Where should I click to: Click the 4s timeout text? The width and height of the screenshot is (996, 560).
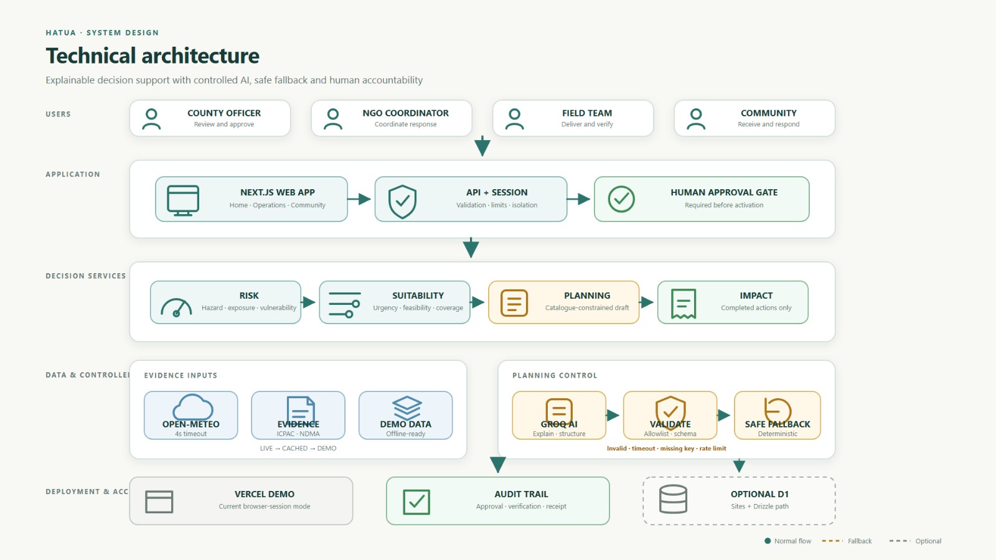(191, 434)
